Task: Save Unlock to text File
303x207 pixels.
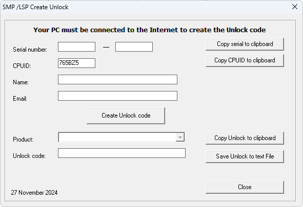Action: [x=245, y=156]
